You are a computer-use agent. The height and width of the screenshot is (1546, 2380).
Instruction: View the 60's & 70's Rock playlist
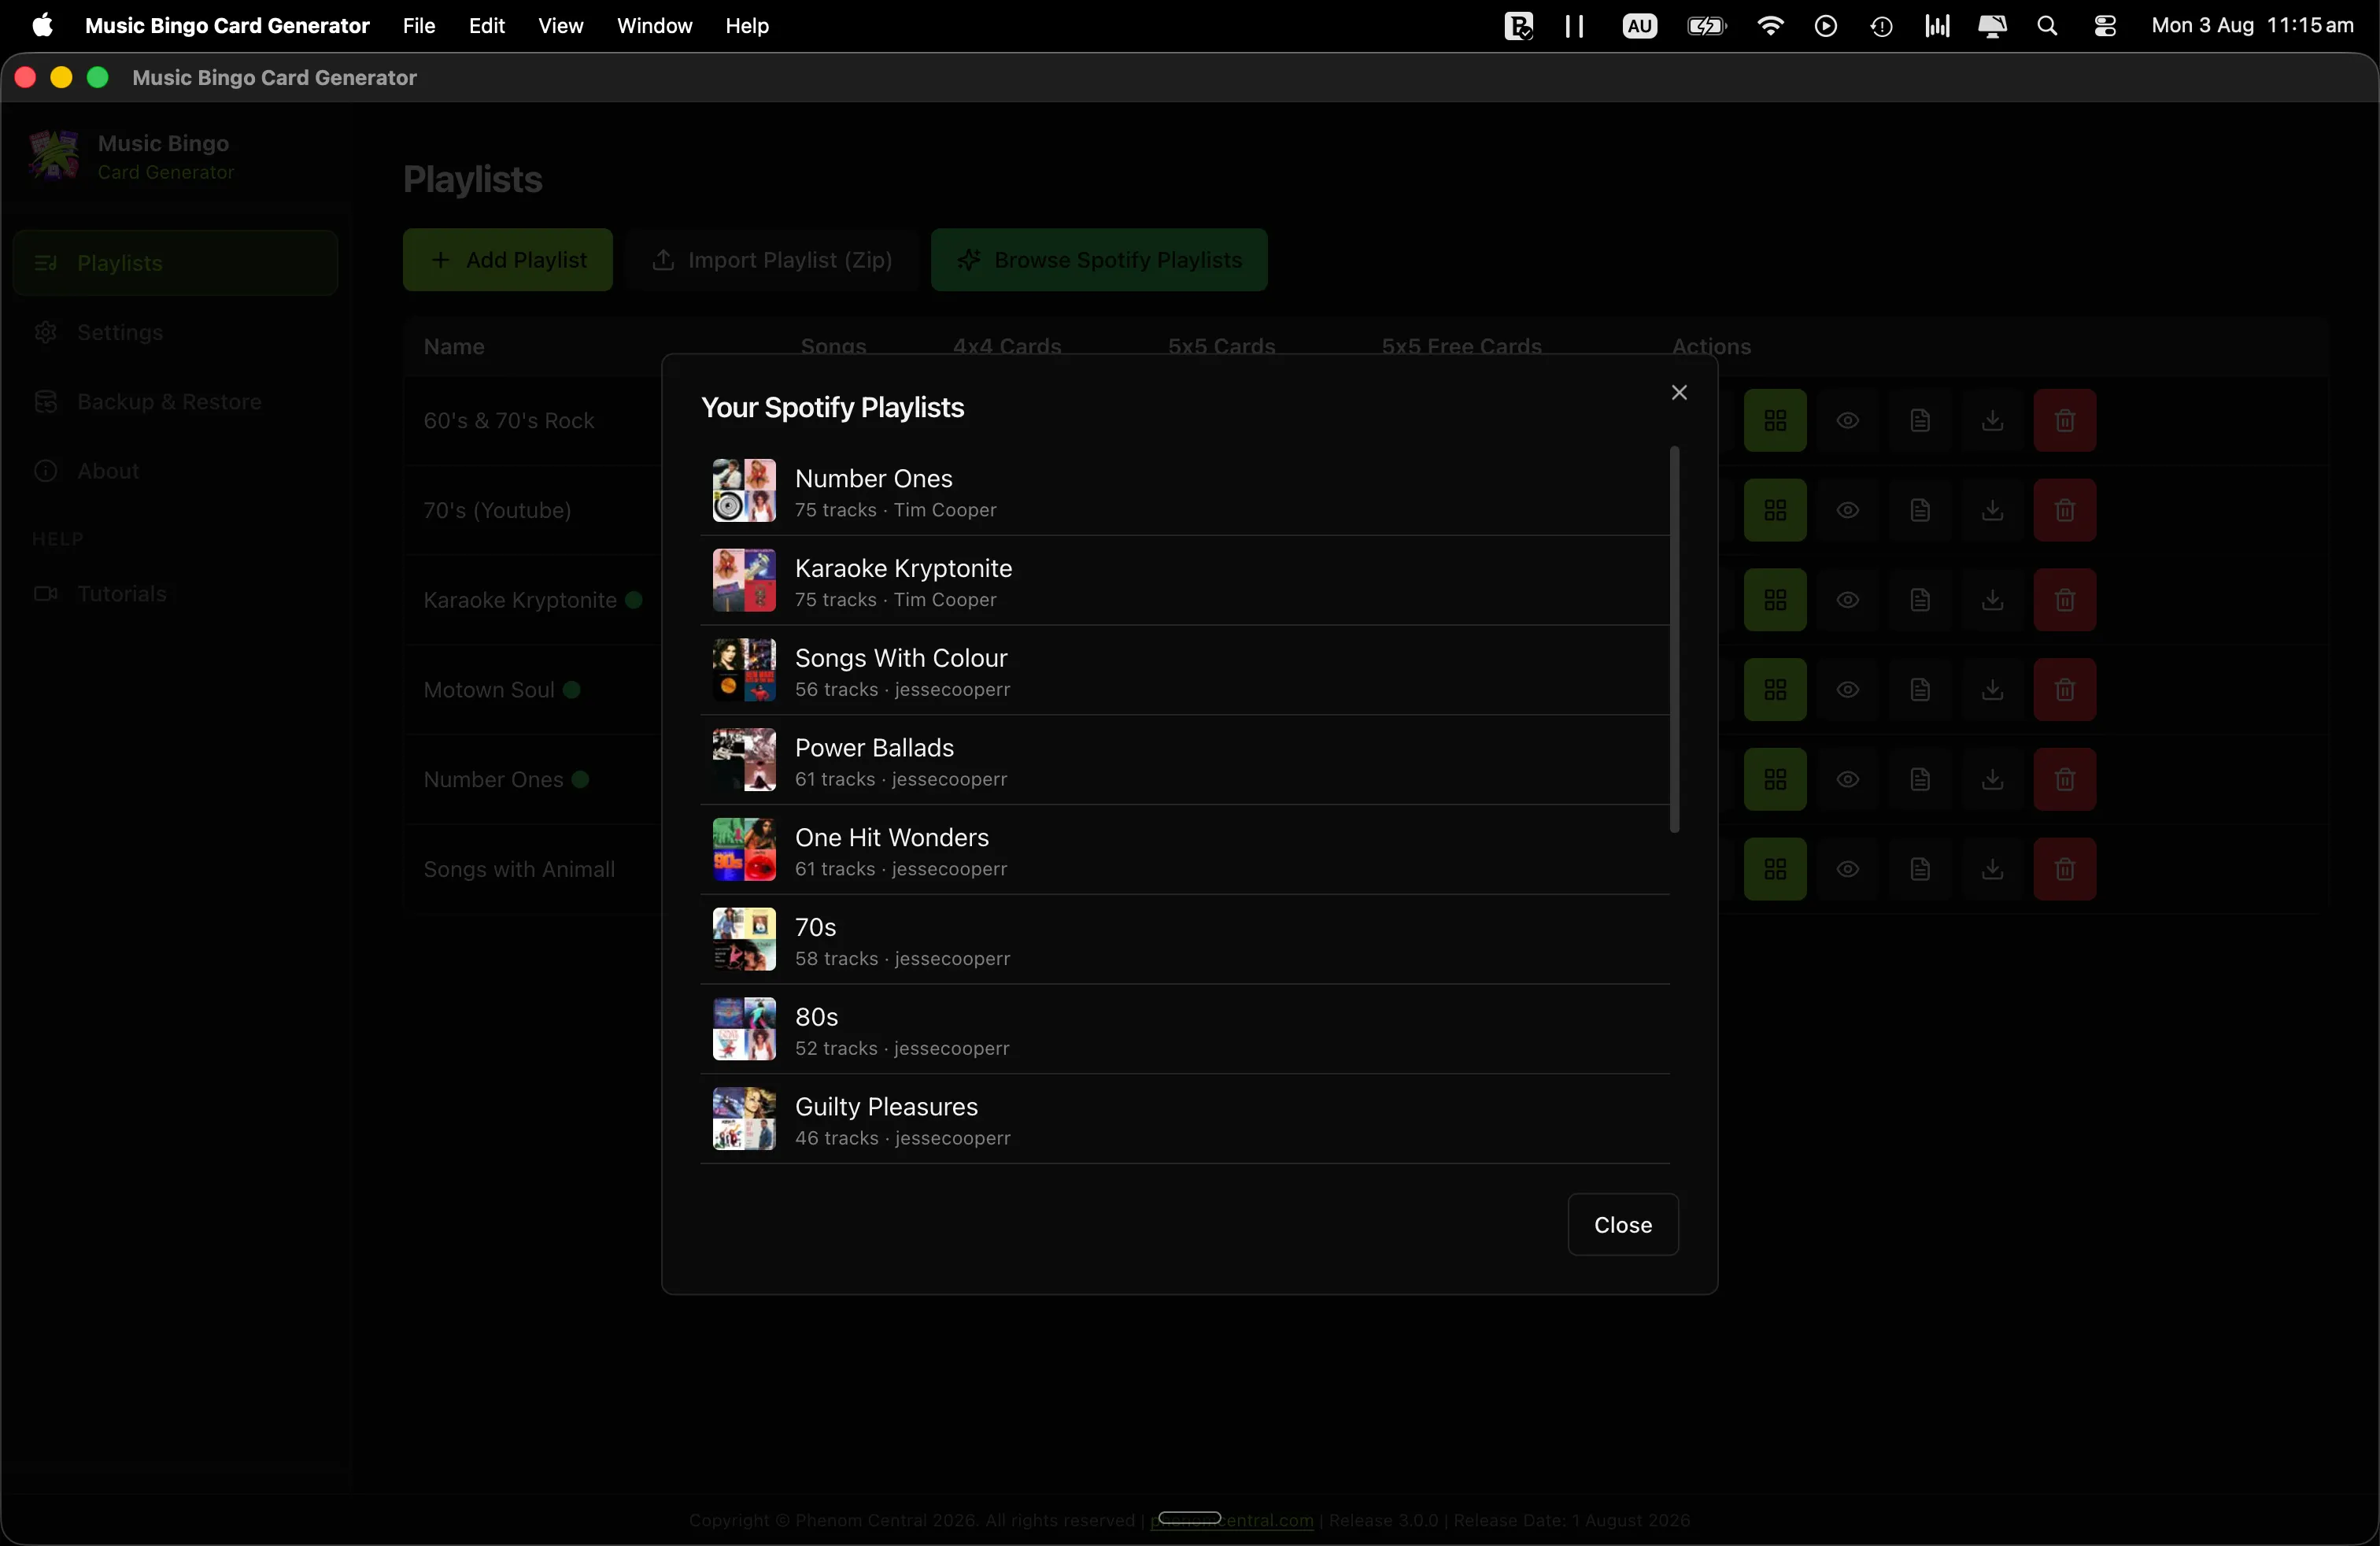(1847, 420)
